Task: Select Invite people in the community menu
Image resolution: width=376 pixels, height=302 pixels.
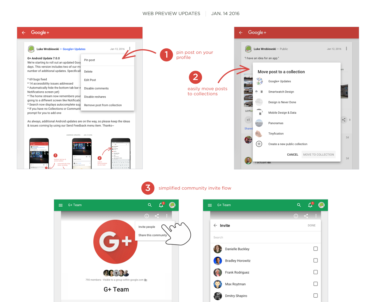Action: 147,227
